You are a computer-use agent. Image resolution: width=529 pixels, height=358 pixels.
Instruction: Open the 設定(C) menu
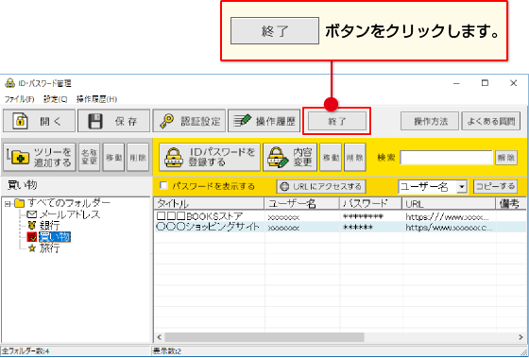[56, 99]
